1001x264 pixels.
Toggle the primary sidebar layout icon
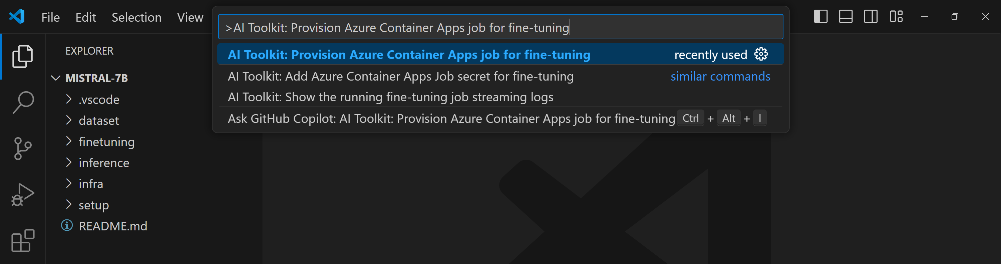tap(820, 16)
